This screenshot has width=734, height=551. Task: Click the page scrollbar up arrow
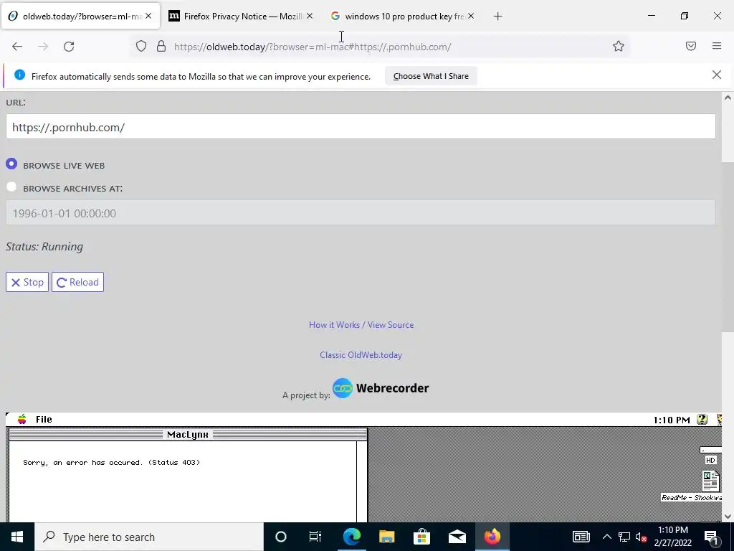728,98
